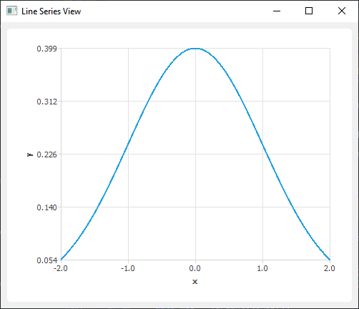Click the -2.0 x-axis label
The width and height of the screenshot is (359, 309).
click(61, 268)
